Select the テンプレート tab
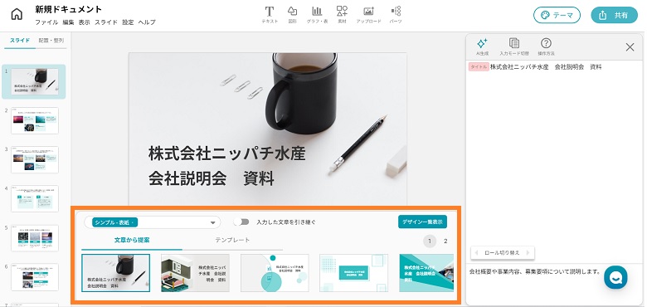Image resolution: width=647 pixels, height=307 pixels. pos(232,240)
